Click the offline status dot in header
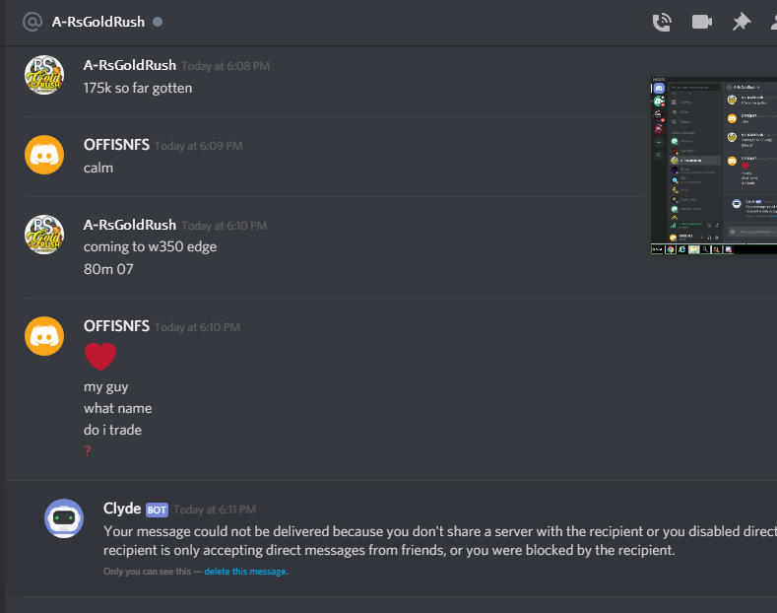The width and height of the screenshot is (777, 613). pos(158,22)
